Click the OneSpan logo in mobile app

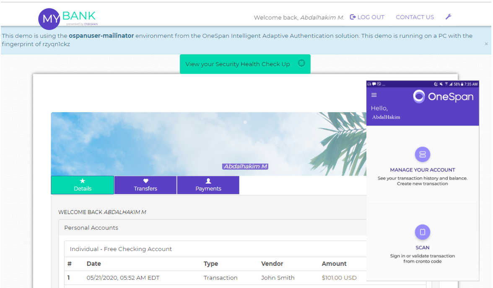click(443, 96)
